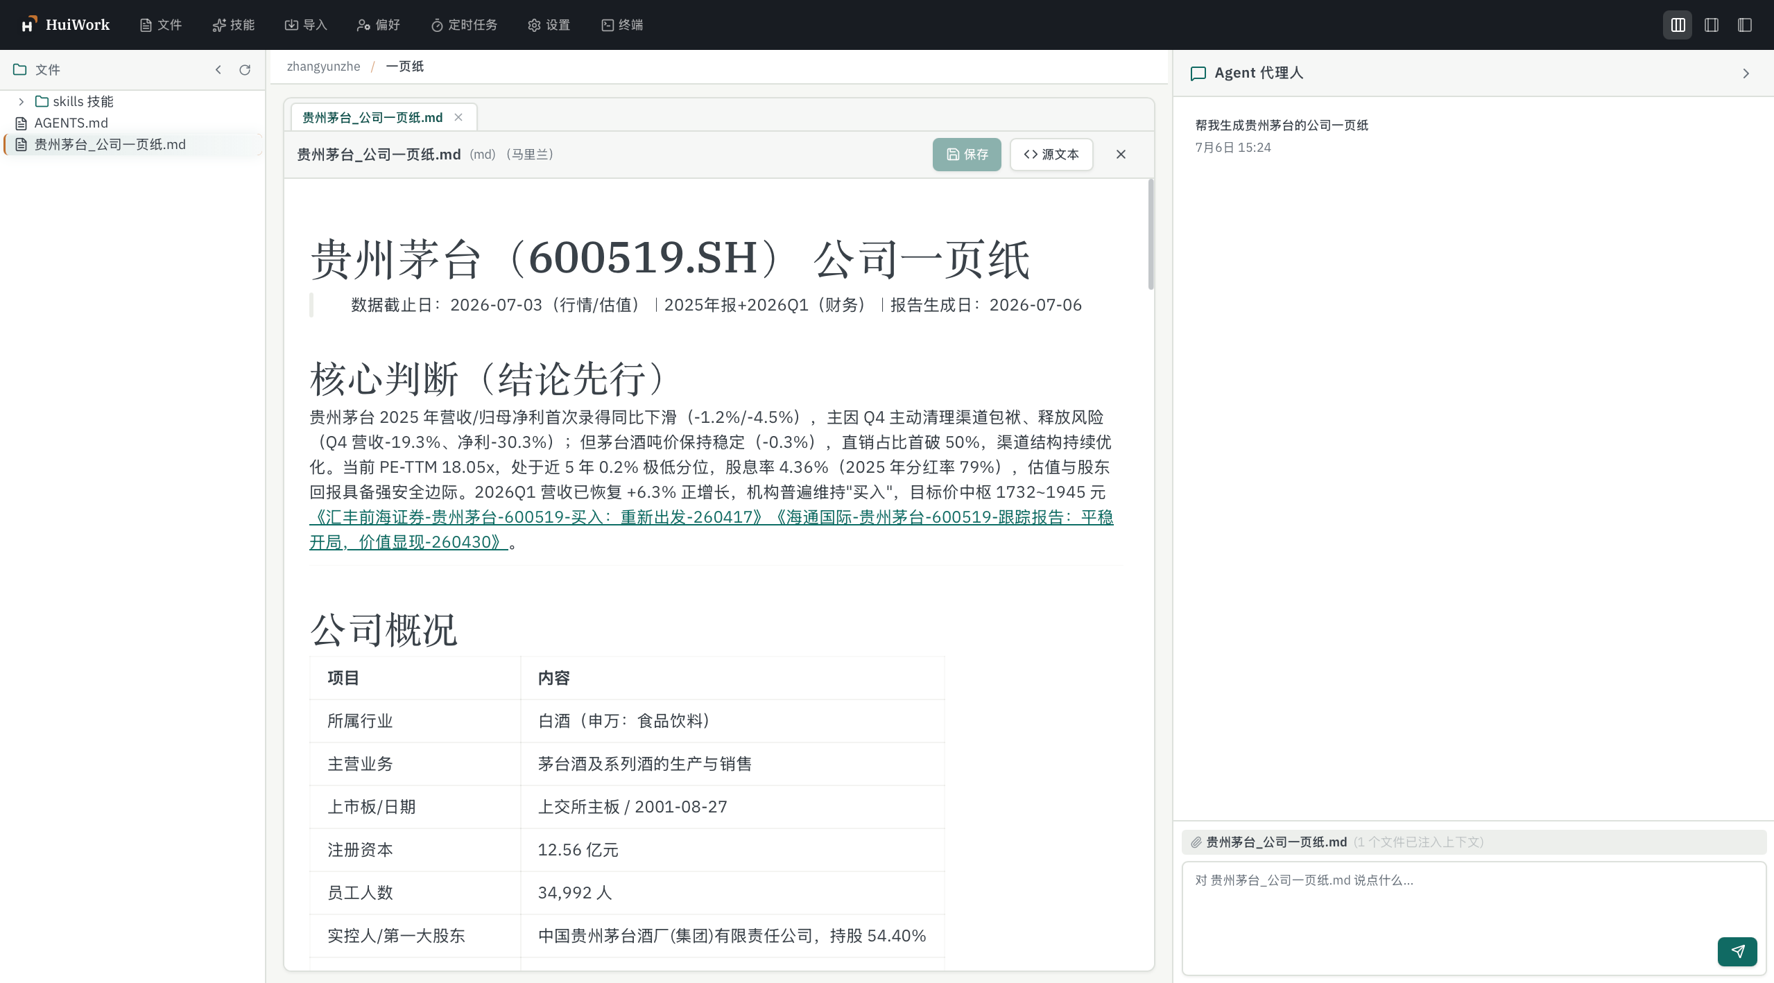Screen dimensions: 1774x983
Task: Focus the agent message input field
Action: point(1474,919)
